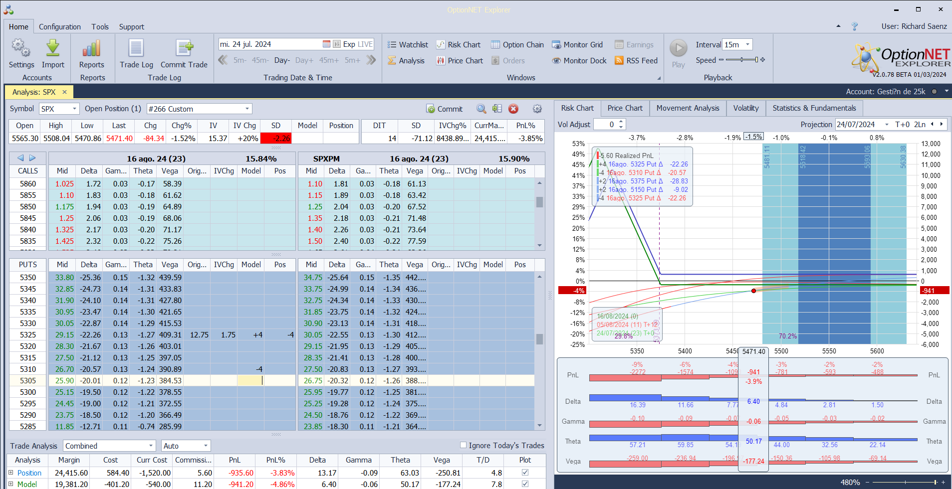Collapse the ribbon with the up arrow
Screen dimensions: 952x489
838,26
